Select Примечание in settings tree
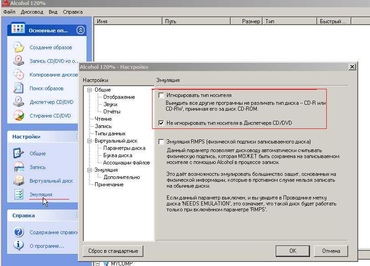Image resolution: width=370 pixels, height=266 pixels. pyautogui.click(x=109, y=184)
